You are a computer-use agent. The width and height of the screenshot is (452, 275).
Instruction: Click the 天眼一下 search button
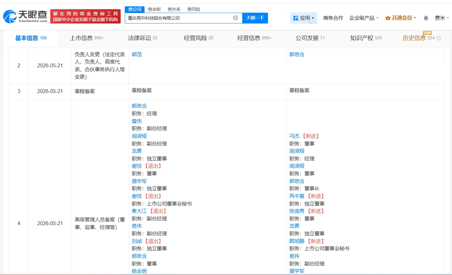click(x=255, y=18)
